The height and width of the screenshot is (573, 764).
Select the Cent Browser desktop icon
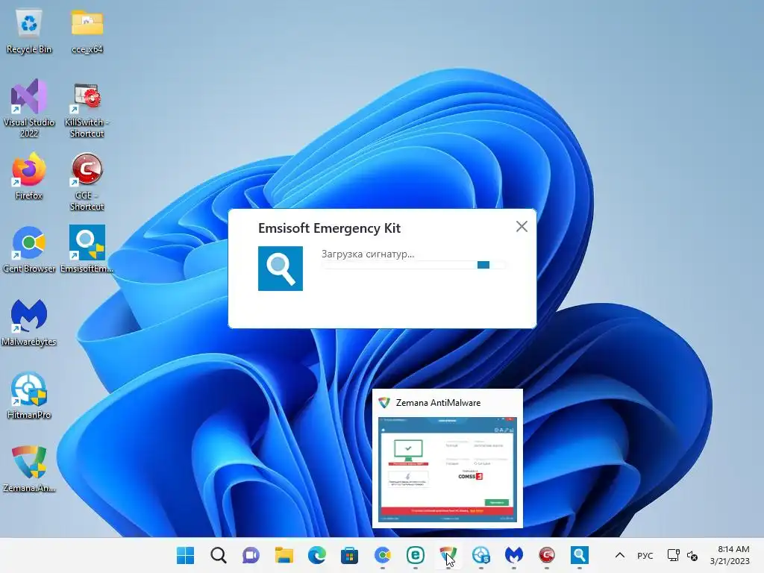(29, 249)
